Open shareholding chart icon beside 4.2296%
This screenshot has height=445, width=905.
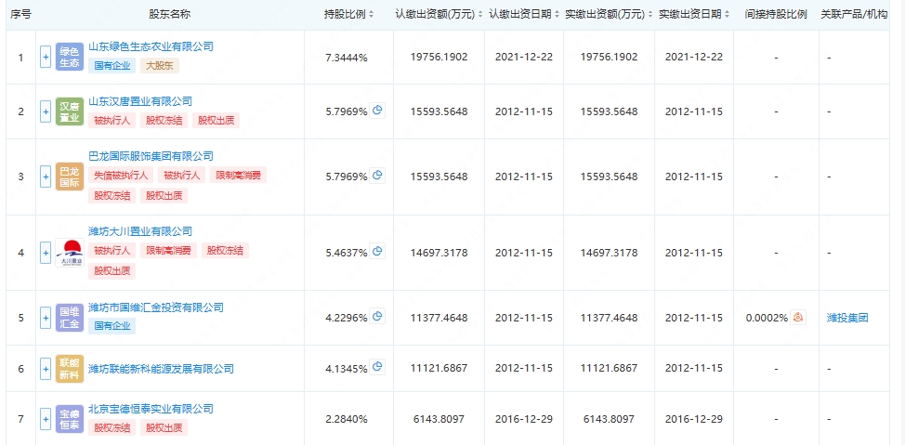[377, 316]
